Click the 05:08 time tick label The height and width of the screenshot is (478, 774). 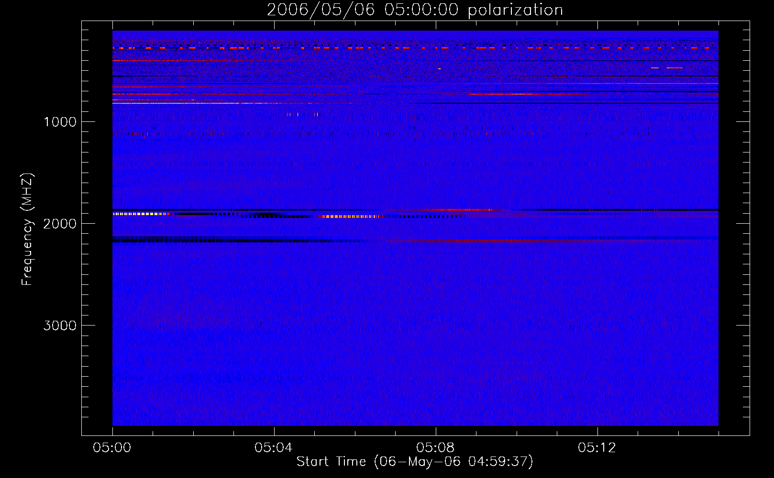point(435,448)
